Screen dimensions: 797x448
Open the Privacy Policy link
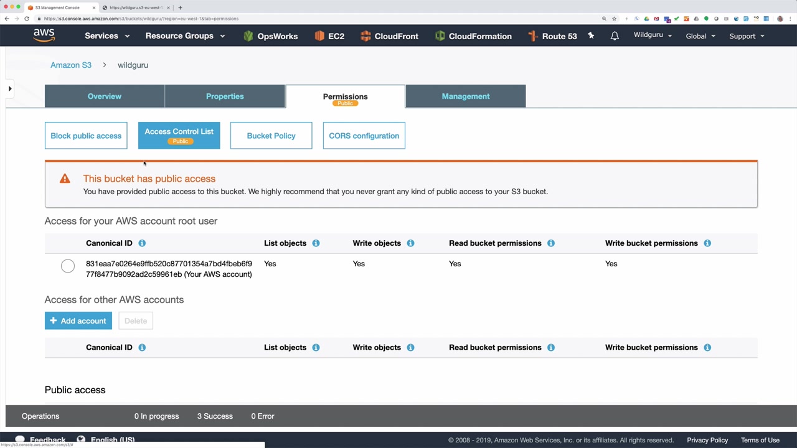click(x=707, y=440)
